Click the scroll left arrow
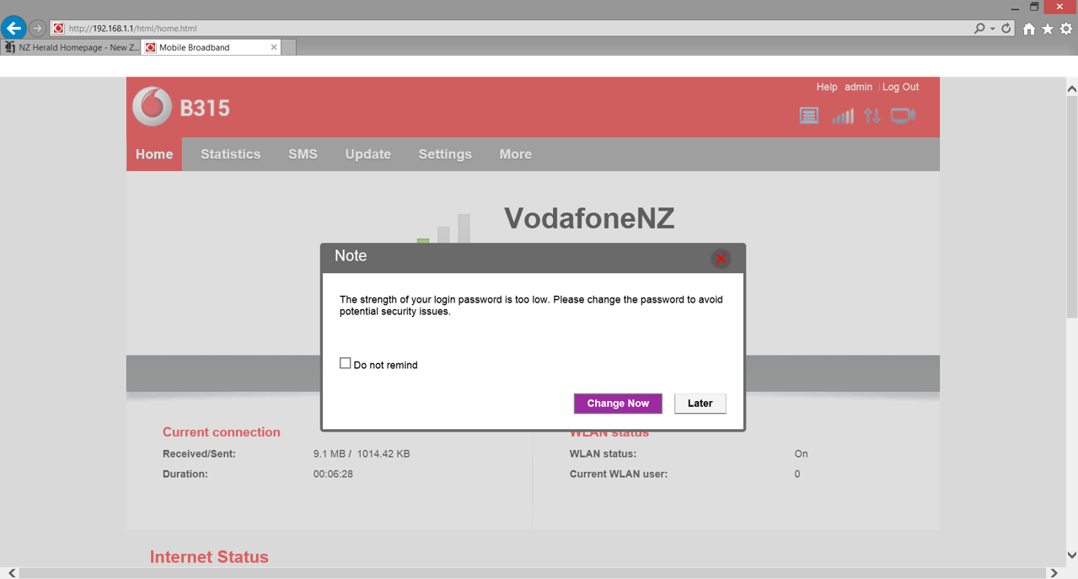 (x=12, y=573)
